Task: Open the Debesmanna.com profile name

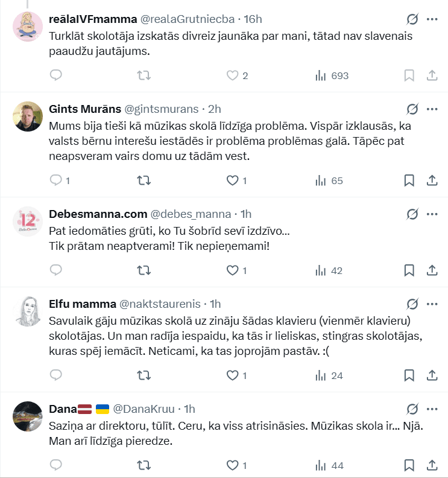Action: tap(98, 214)
